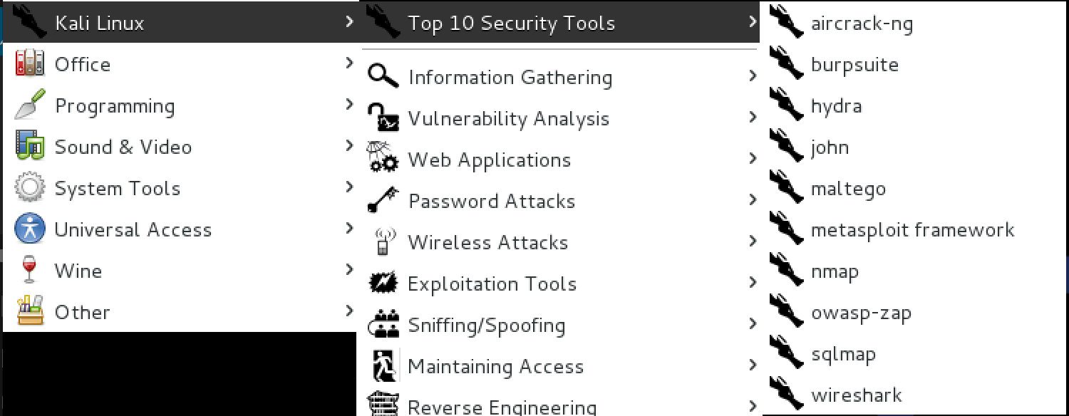Click the phone antenna icon for Wireless Attacks
This screenshot has height=416, width=1069.
[383, 241]
